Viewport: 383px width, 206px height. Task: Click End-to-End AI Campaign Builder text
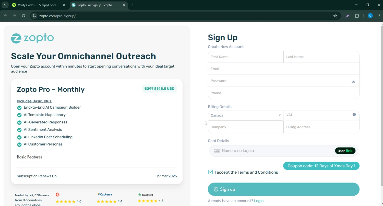52,108
